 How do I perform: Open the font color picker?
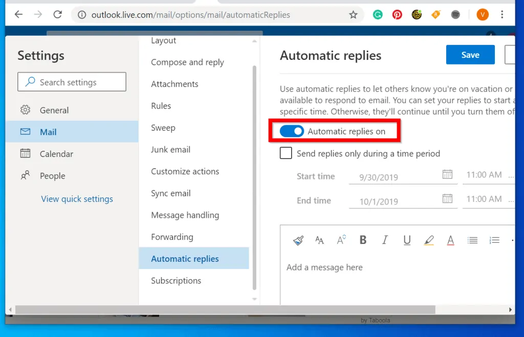point(451,240)
